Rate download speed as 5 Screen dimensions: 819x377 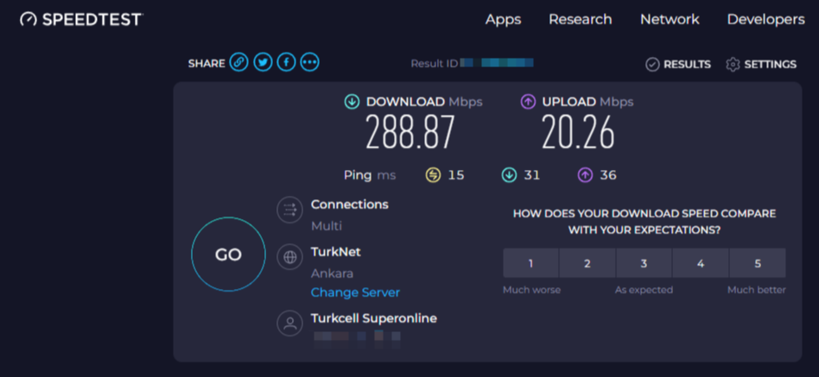[758, 263]
